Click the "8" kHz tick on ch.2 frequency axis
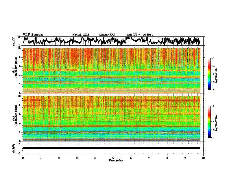This screenshot has height=177, width=229. [20, 105]
